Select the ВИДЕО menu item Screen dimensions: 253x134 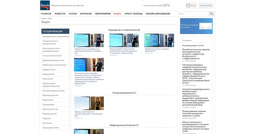[x=118, y=14]
